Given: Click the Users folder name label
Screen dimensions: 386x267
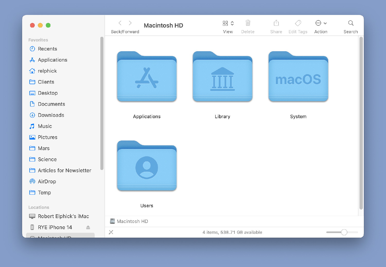Looking at the screenshot, I should coord(147,206).
